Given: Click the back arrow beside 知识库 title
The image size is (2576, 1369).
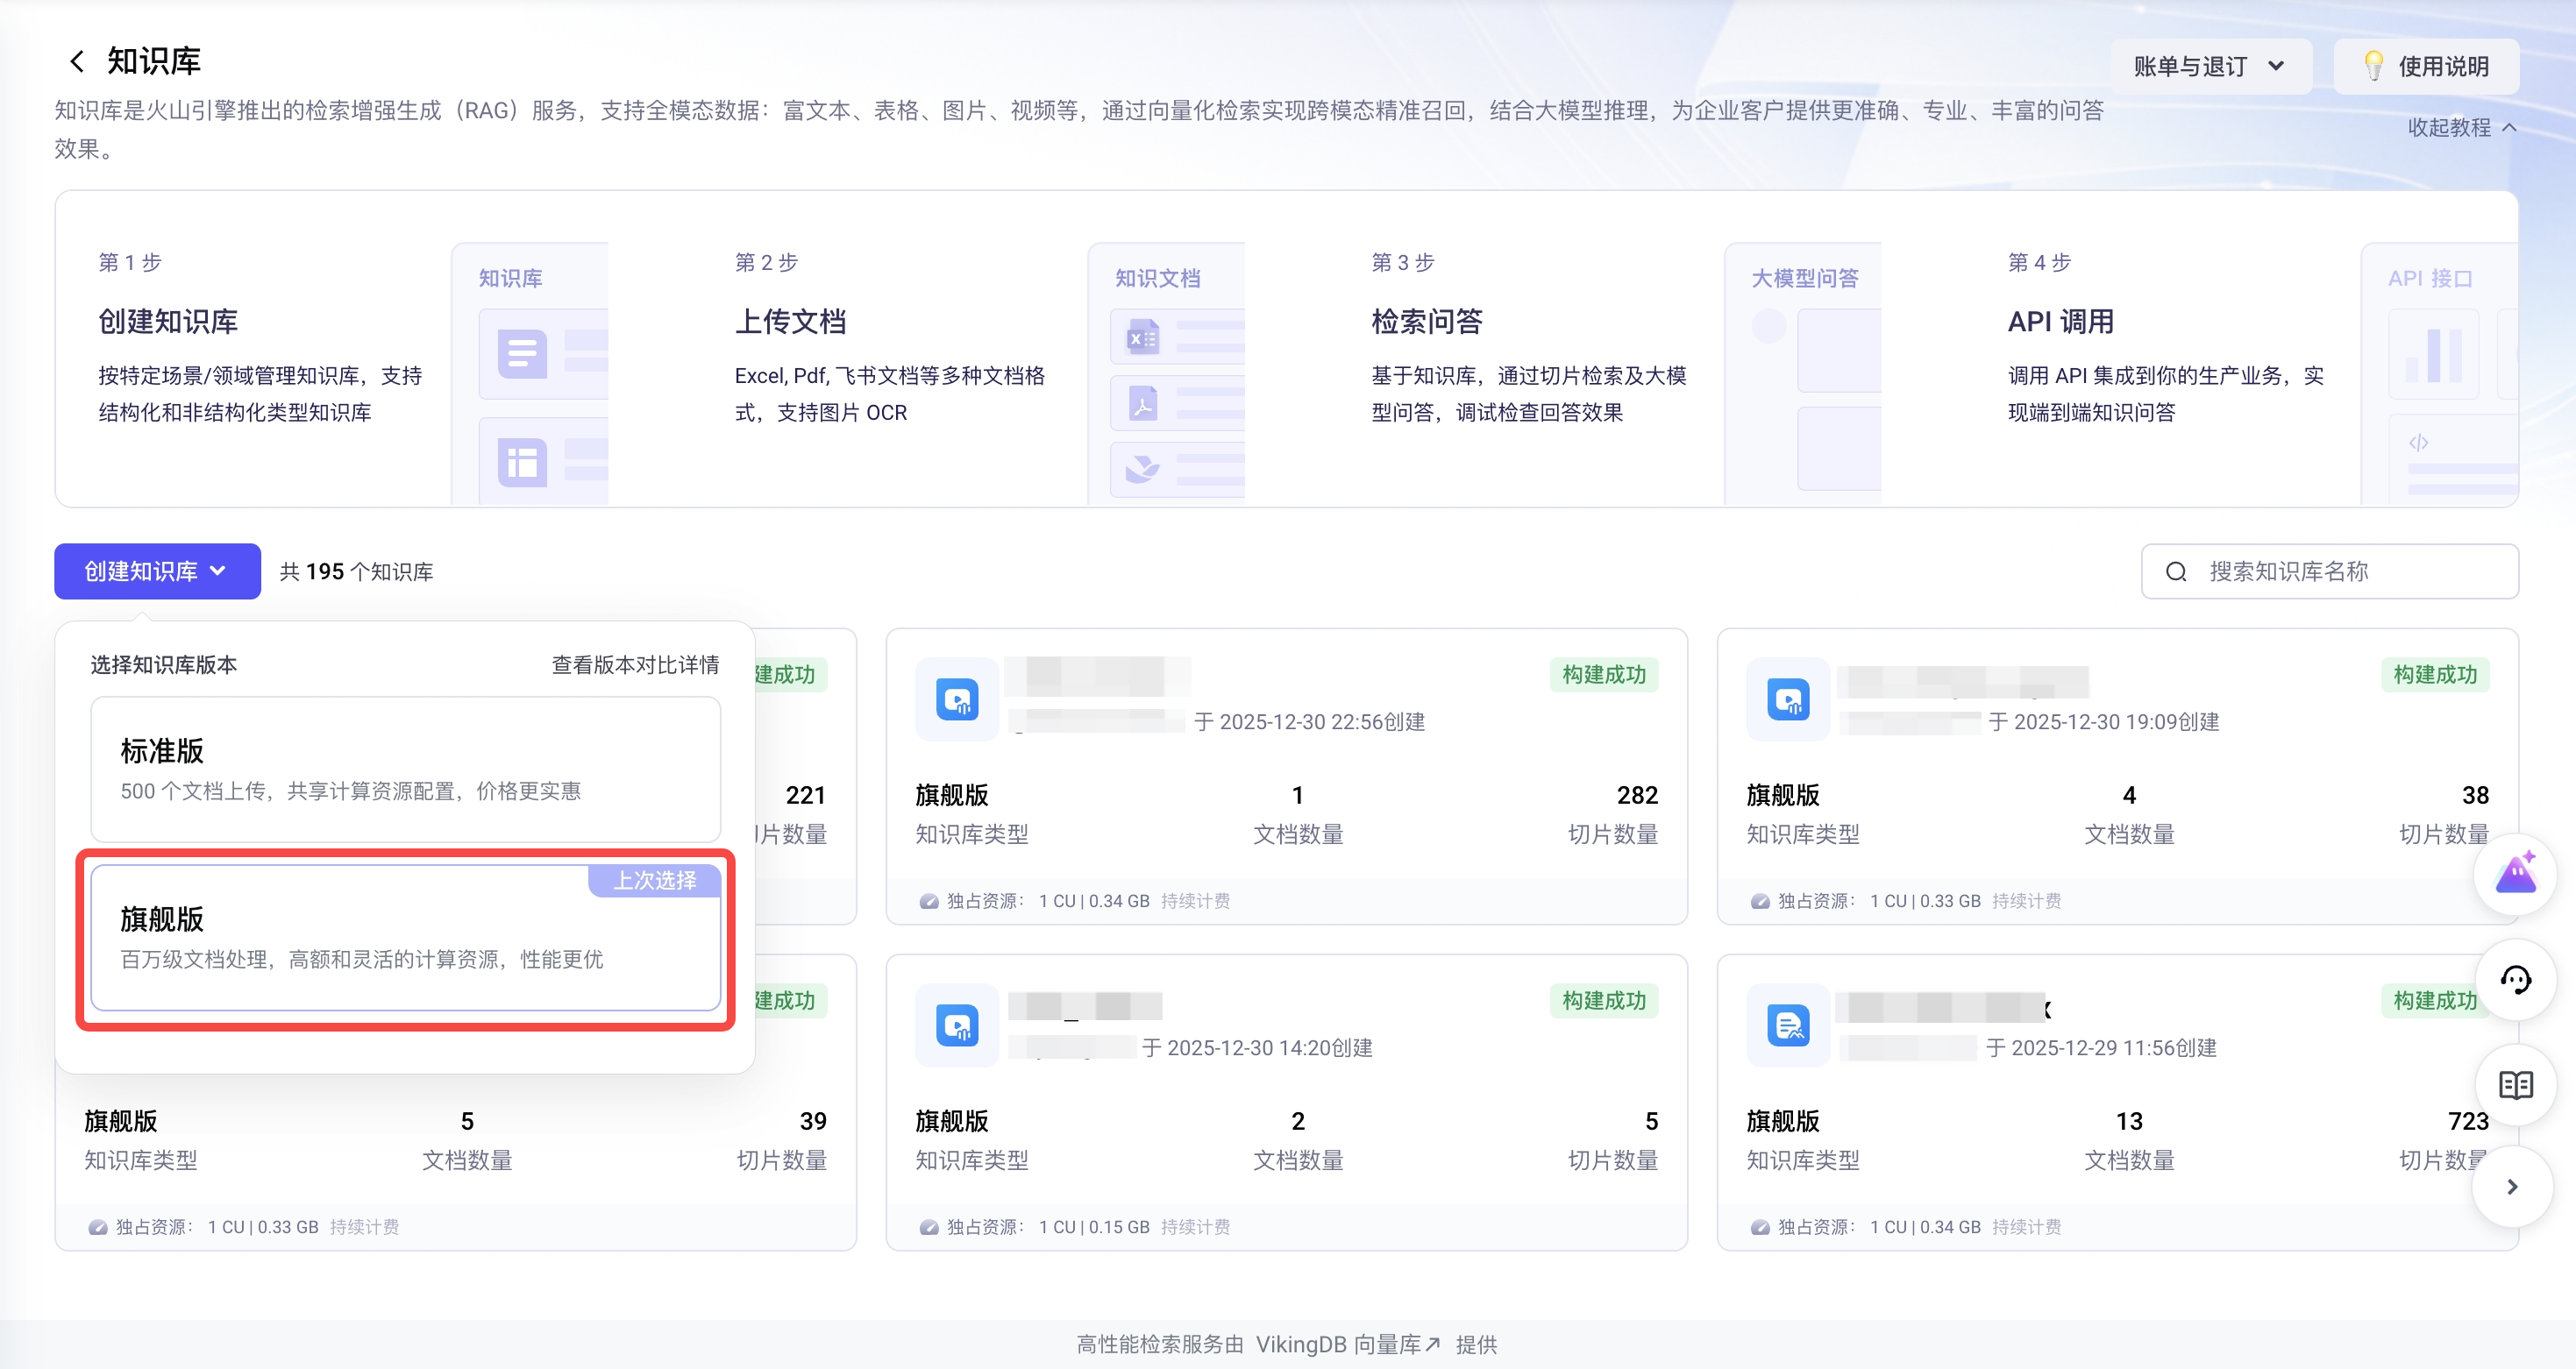Looking at the screenshot, I should (76, 62).
